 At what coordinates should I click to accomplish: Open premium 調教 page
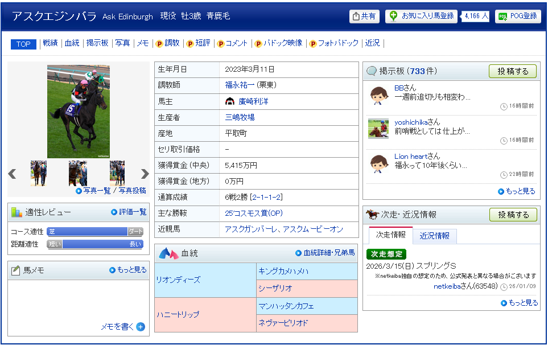(168, 43)
